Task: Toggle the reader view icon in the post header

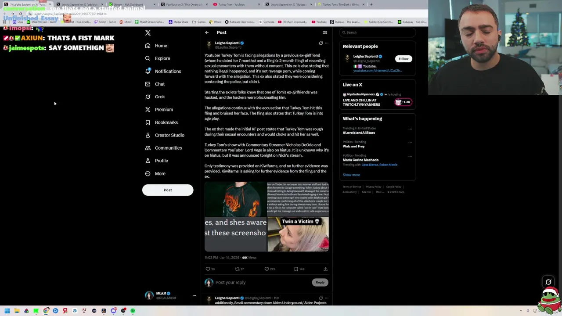Action: [x=325, y=32]
